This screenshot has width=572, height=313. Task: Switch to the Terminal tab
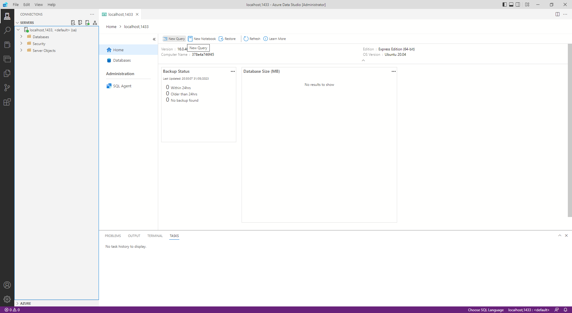(x=155, y=236)
